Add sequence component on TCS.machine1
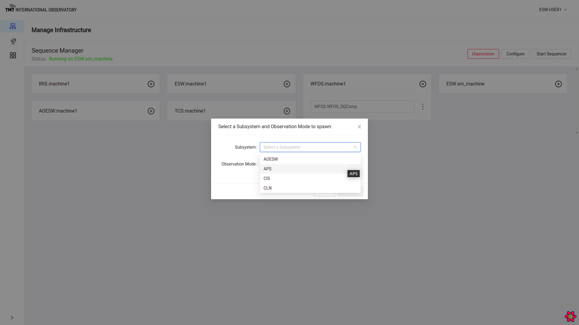The image size is (579, 325). coord(287,111)
